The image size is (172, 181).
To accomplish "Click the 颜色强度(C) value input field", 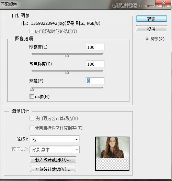I will (x=95, y=64).
